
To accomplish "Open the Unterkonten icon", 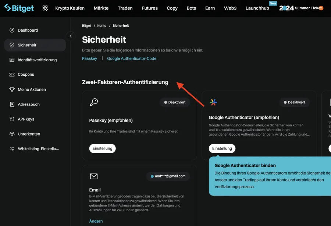I will point(11,134).
